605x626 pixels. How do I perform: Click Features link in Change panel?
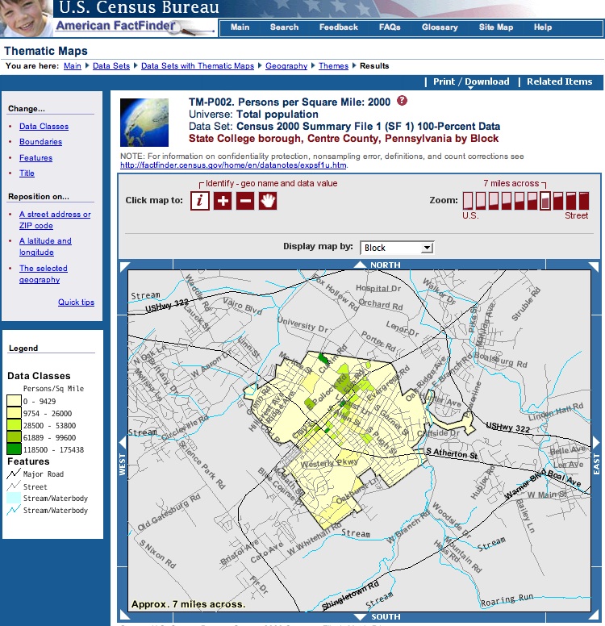(36, 157)
